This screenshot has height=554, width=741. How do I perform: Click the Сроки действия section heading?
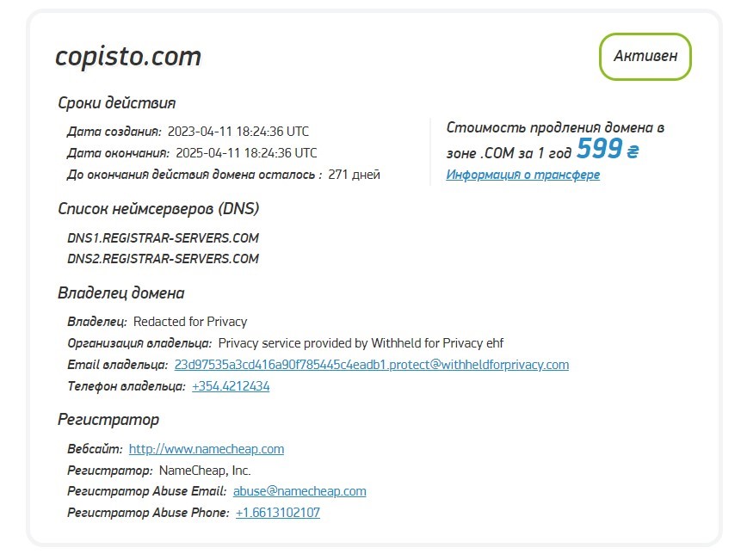pyautogui.click(x=116, y=103)
